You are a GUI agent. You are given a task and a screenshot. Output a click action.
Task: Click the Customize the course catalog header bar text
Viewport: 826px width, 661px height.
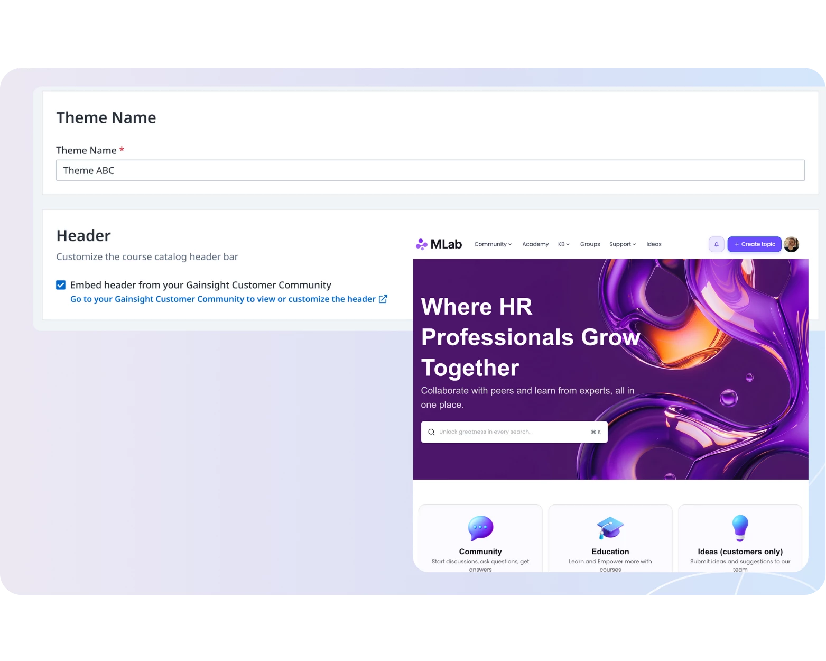coord(147,257)
